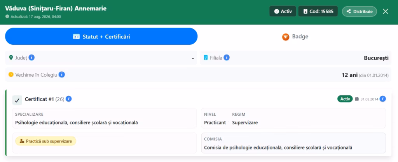The width and height of the screenshot is (398, 162).
Task: Click the orange psi Badge icon
Action: click(286, 37)
